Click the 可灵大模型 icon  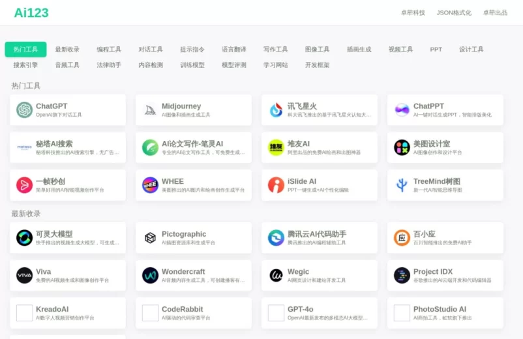(x=24, y=238)
